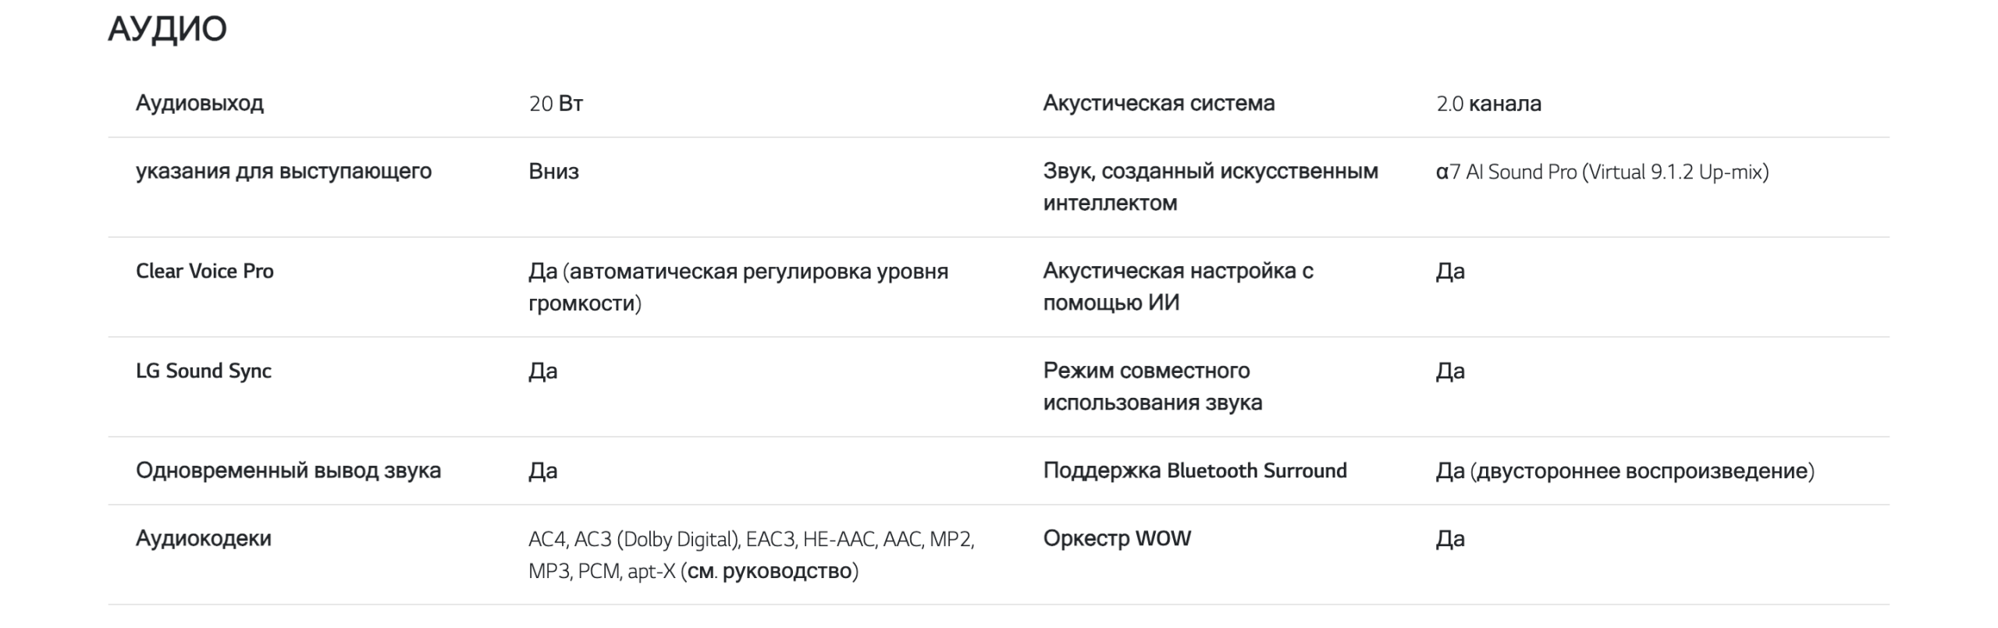The image size is (1998, 628).
Task: Click the LG Sound Sync label
Action: tap(204, 371)
